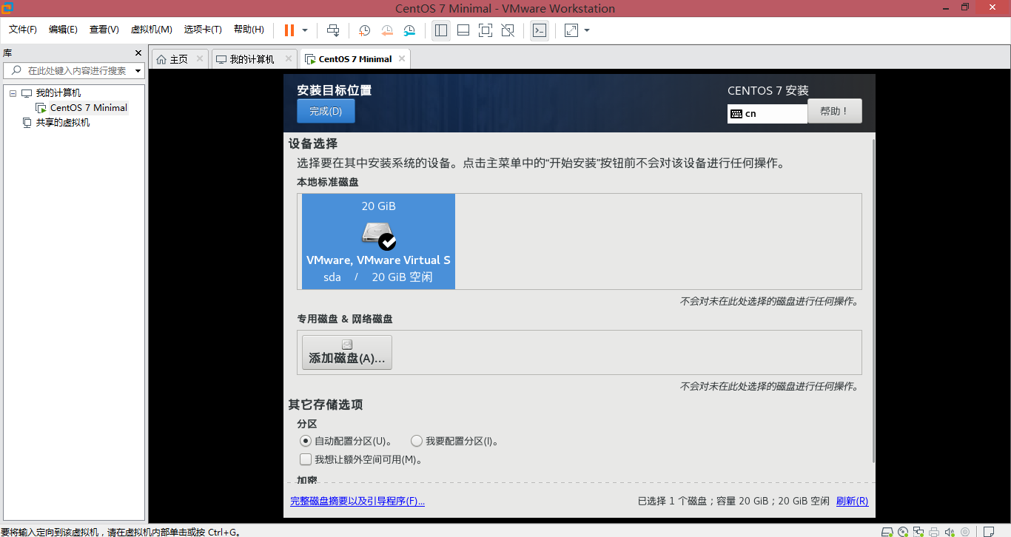Click the network adapter status icon
This screenshot has width=1011, height=537.
tap(918, 531)
